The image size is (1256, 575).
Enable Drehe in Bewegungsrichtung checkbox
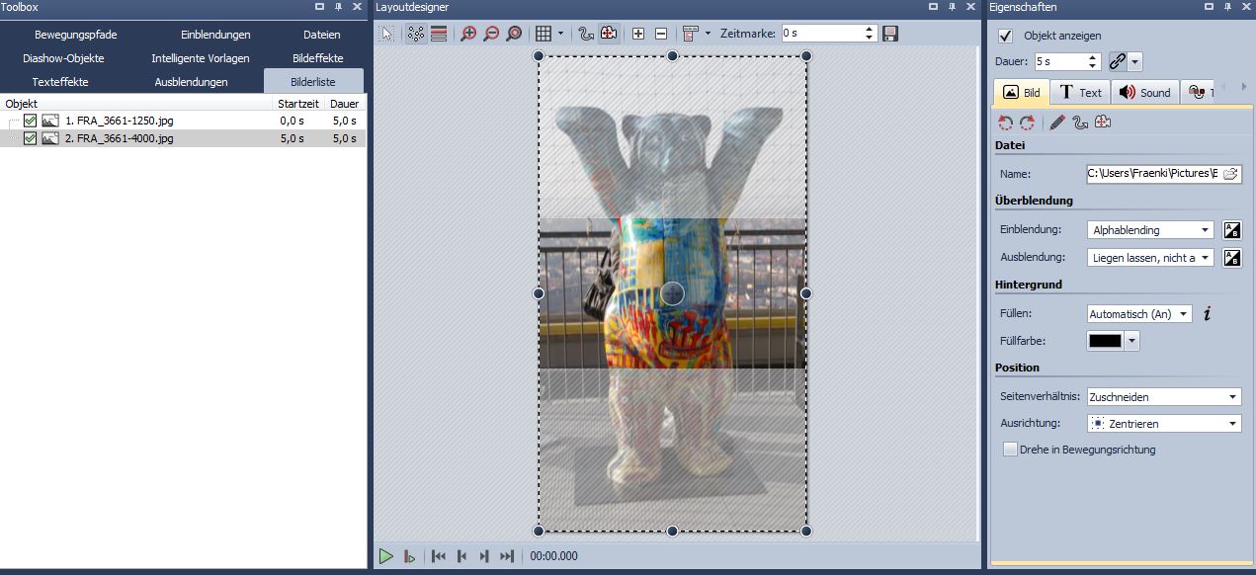pyautogui.click(x=1010, y=450)
